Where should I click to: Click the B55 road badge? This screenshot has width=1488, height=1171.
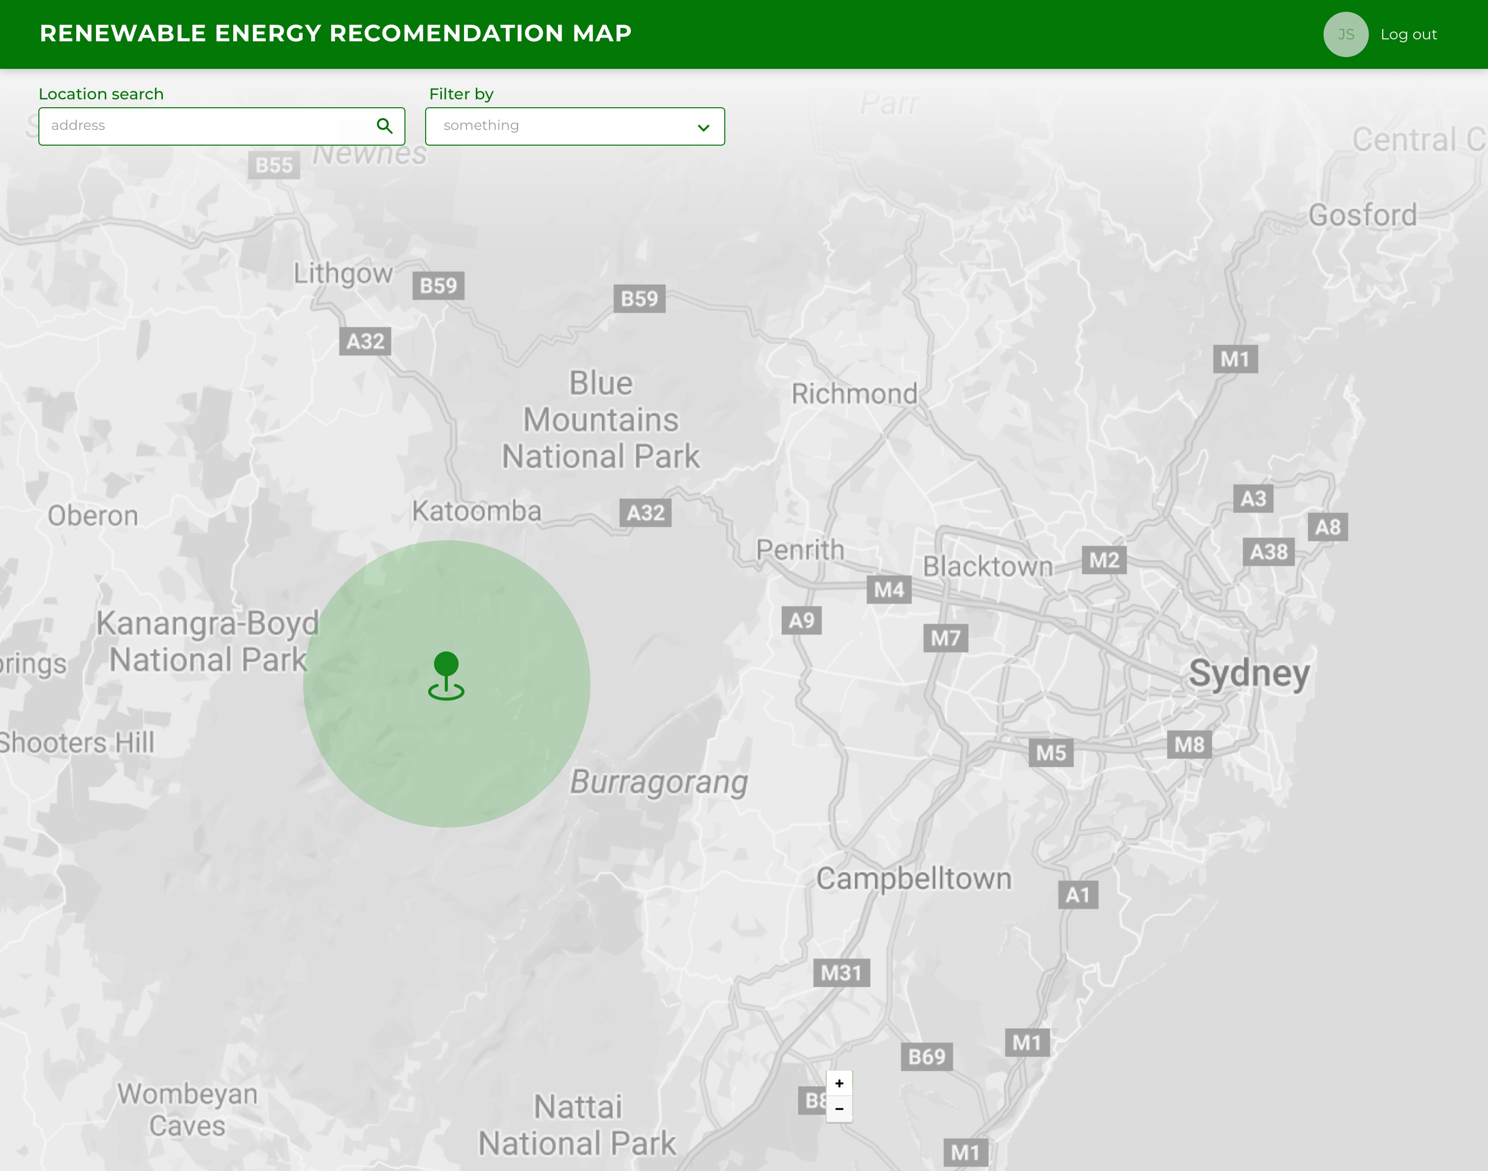pyautogui.click(x=274, y=165)
